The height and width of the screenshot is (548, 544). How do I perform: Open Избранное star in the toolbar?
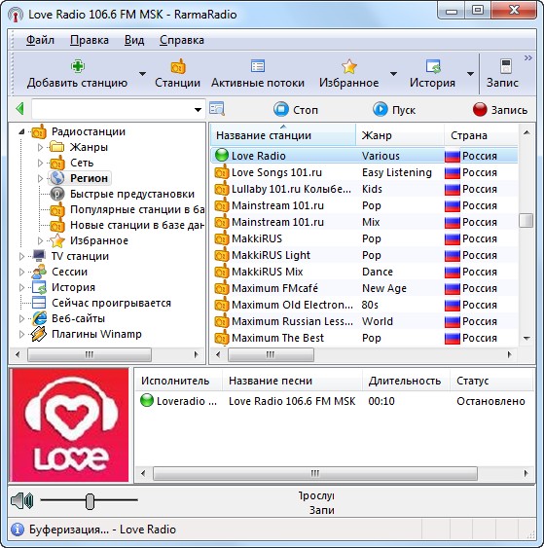(349, 66)
